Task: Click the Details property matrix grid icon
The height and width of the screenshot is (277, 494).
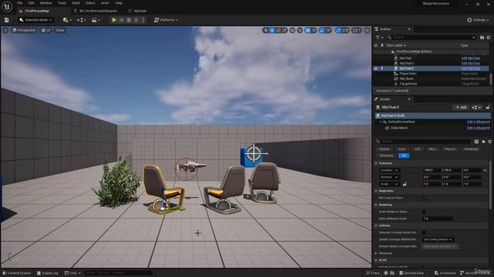Action: pyautogui.click(x=476, y=142)
